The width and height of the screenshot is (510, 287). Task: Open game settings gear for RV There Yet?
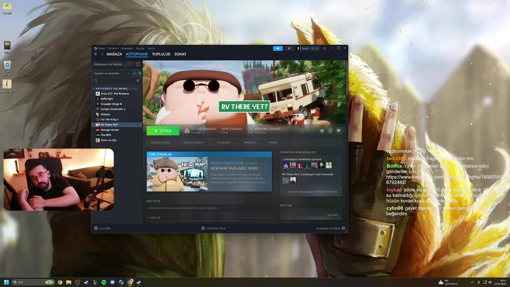tap(322, 131)
